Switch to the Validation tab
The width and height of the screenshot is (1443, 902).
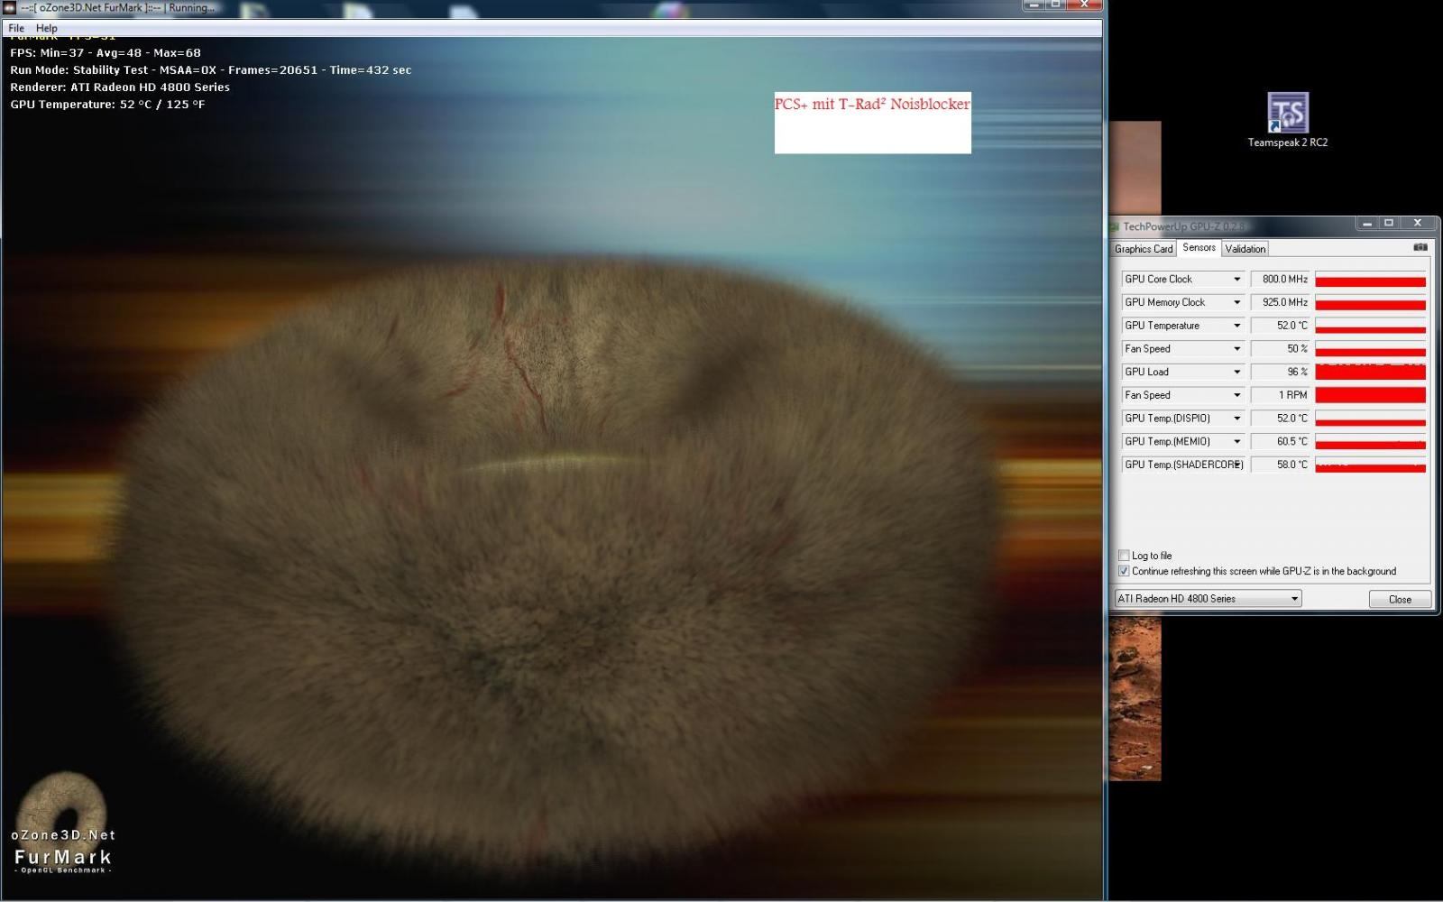click(x=1245, y=249)
